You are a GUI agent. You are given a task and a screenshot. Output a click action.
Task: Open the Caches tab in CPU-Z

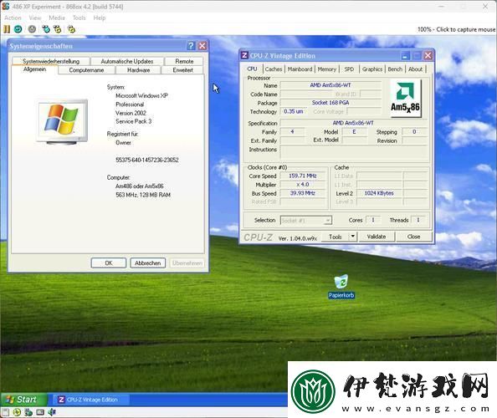(x=274, y=69)
